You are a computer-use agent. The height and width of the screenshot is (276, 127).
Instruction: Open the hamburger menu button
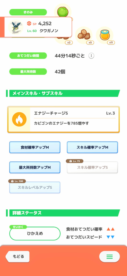click(x=110, y=257)
